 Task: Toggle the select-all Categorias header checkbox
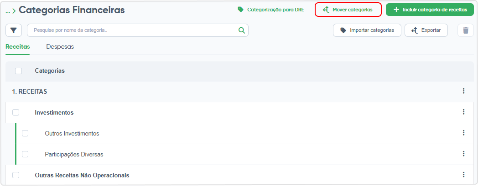(19, 71)
